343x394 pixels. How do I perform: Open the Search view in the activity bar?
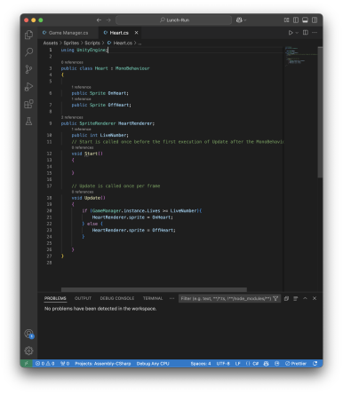(28, 52)
